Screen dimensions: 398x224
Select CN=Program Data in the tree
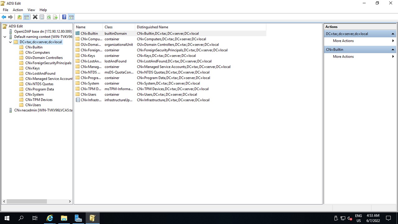pos(39,89)
